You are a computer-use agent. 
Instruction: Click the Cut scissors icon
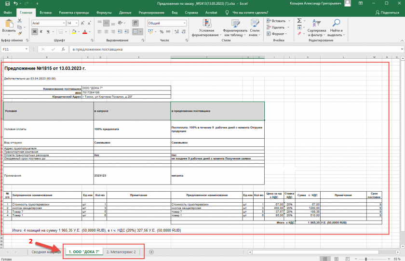tap(20, 21)
